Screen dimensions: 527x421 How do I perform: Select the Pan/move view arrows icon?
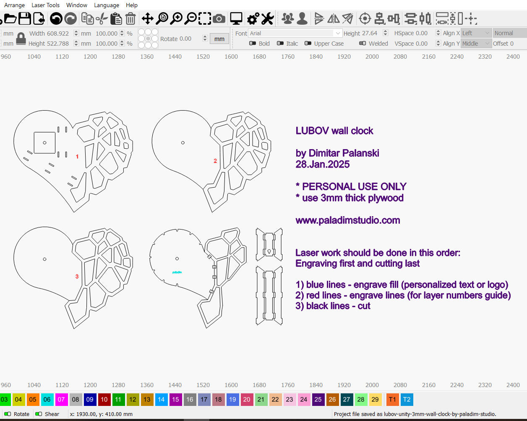[x=147, y=18]
